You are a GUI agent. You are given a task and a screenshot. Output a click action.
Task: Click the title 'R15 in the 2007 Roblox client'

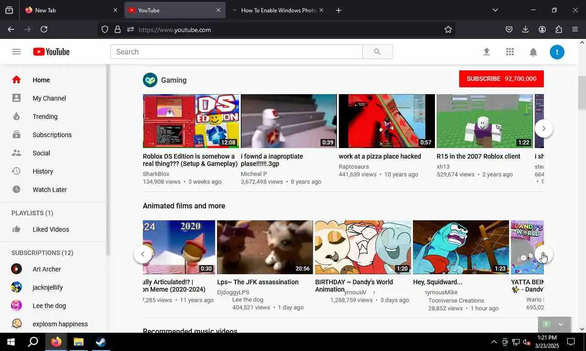click(x=478, y=156)
